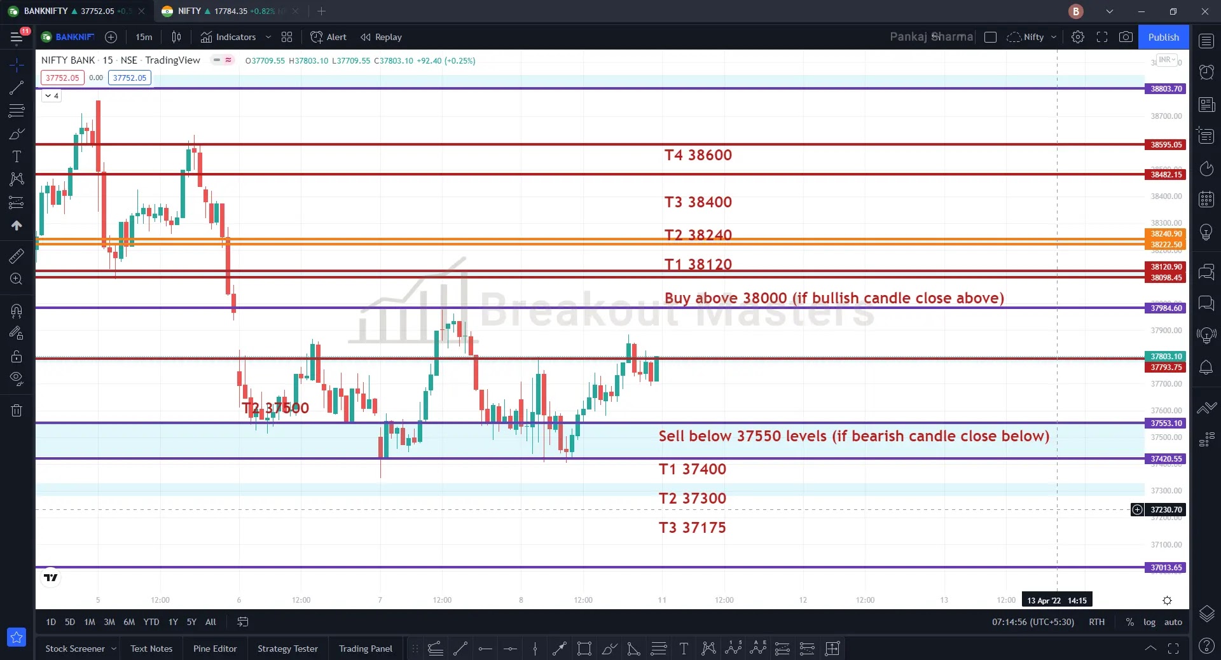Toggle Magnet mode for drawings
Image resolution: width=1221 pixels, height=660 pixels.
17,311
